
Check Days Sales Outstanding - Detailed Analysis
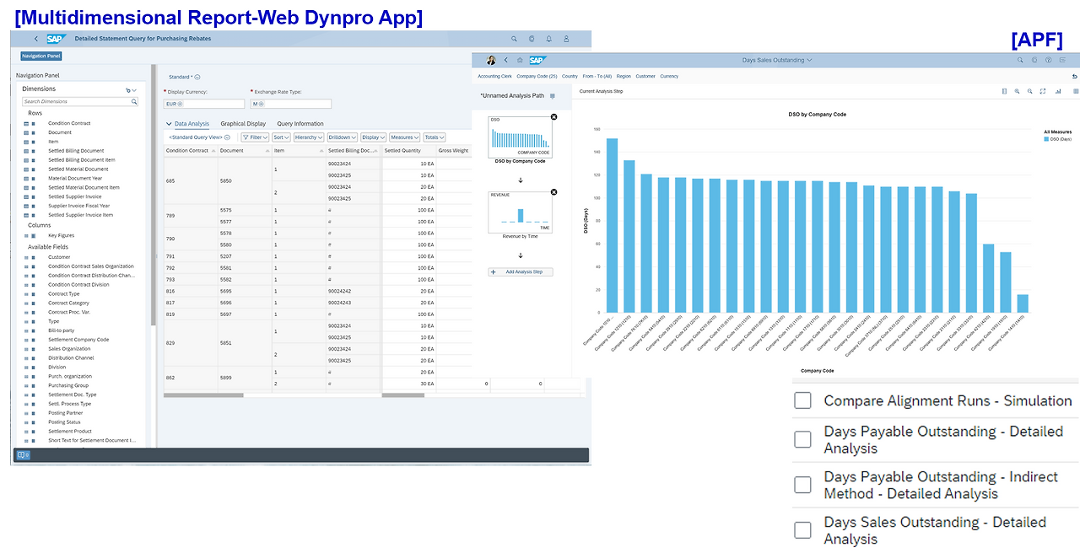point(802,529)
